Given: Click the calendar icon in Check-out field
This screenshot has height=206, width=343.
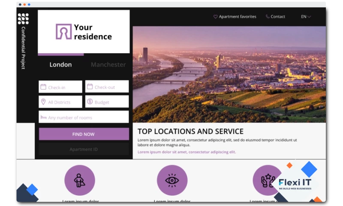Looking at the screenshot, I should point(90,86).
